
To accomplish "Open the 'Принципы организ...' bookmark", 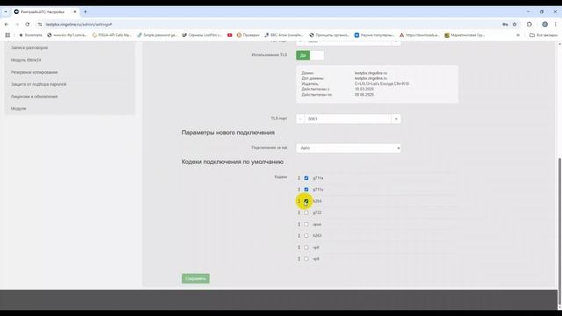I will pos(329,35).
